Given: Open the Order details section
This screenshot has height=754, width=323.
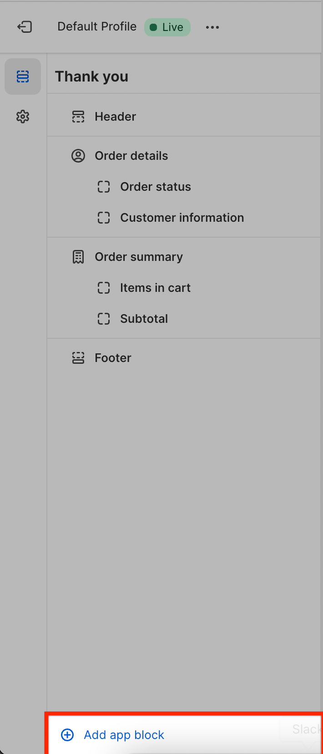Looking at the screenshot, I should [x=131, y=156].
